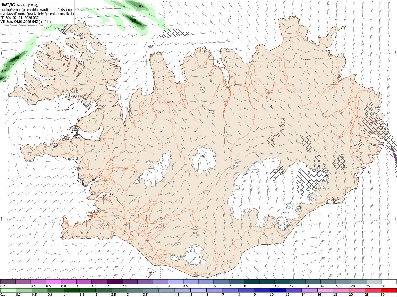Click the 15W longitude label at top
The width and height of the screenshot is (397, 297).
(328, 2)
